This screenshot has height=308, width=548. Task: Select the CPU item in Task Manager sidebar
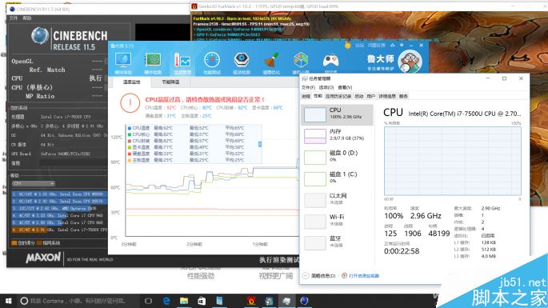click(x=337, y=114)
